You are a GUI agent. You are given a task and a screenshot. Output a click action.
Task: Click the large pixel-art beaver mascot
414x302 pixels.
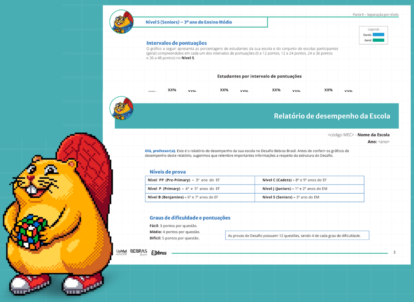coord(58,213)
